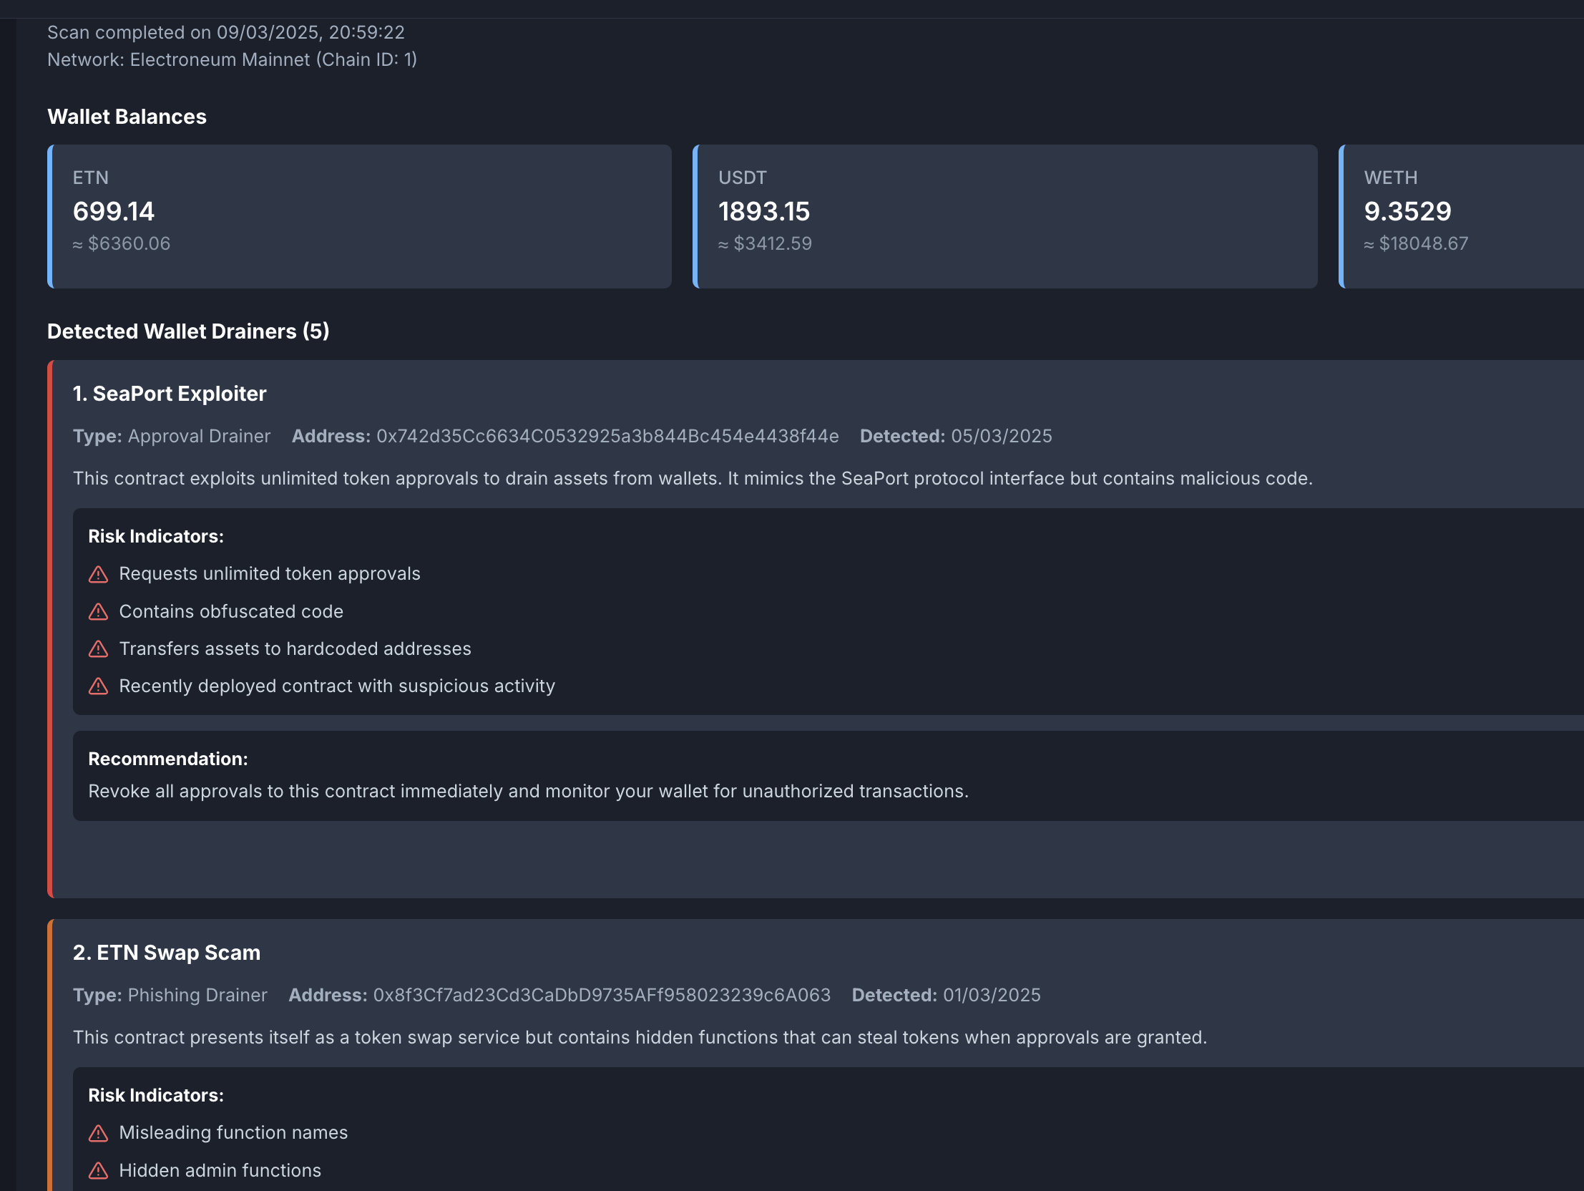1584x1191 pixels.
Task: Select the USDT balance card
Action: coord(1004,216)
